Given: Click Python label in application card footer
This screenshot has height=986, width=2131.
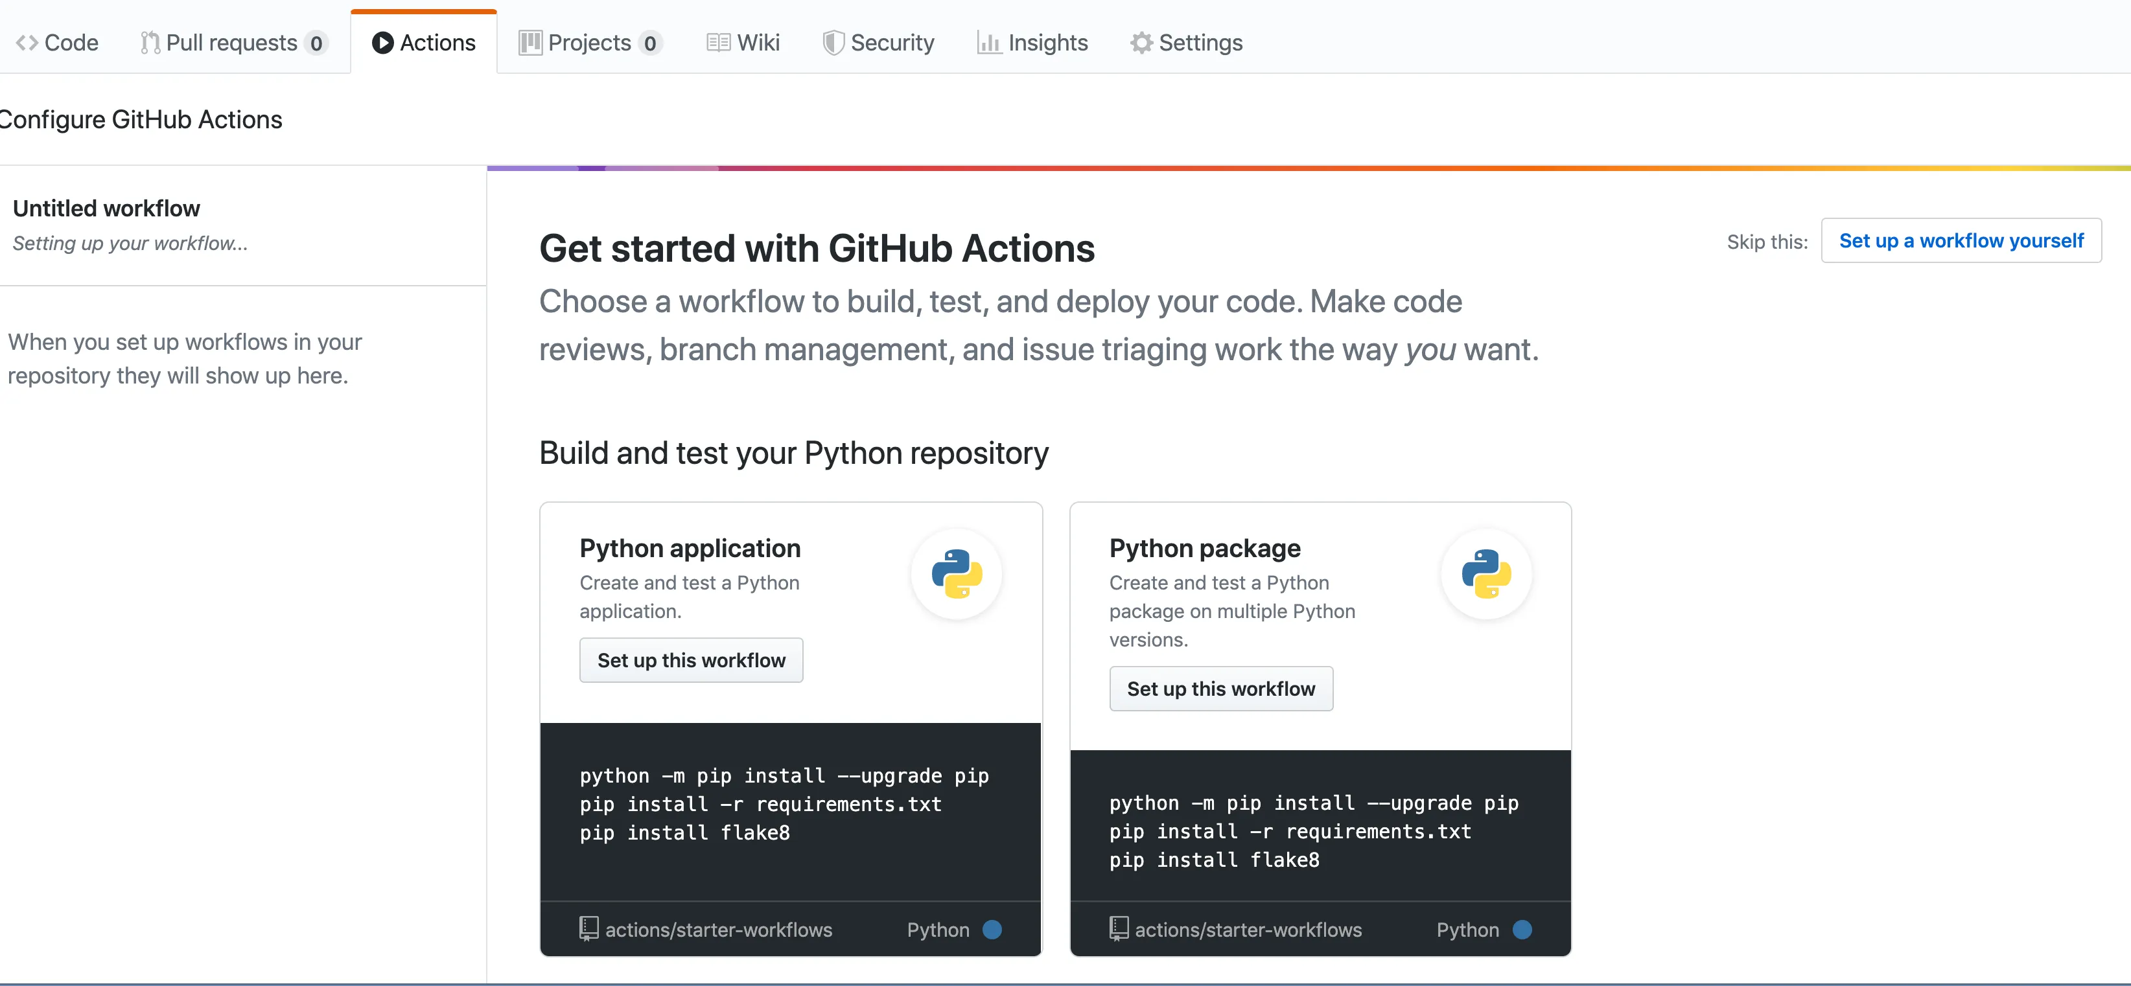Looking at the screenshot, I should 938,930.
